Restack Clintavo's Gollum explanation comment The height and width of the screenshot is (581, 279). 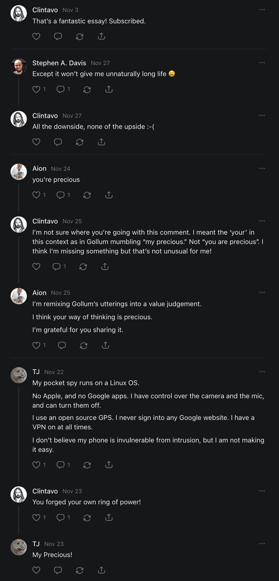click(x=83, y=267)
